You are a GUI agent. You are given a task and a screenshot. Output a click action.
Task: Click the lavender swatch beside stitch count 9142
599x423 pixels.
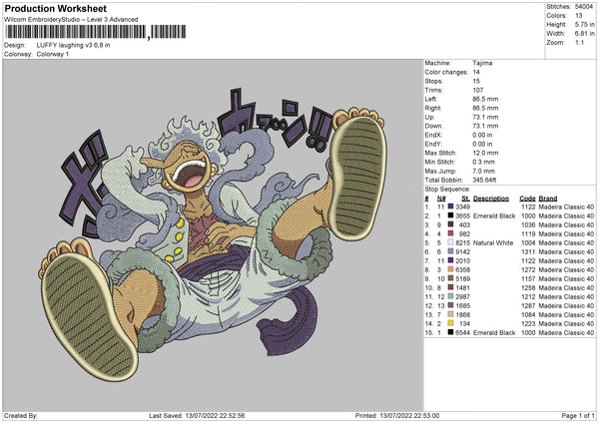450,252
